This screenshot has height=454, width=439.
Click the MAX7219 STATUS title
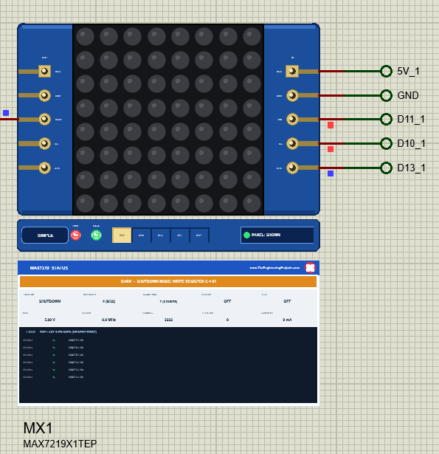[49, 268]
